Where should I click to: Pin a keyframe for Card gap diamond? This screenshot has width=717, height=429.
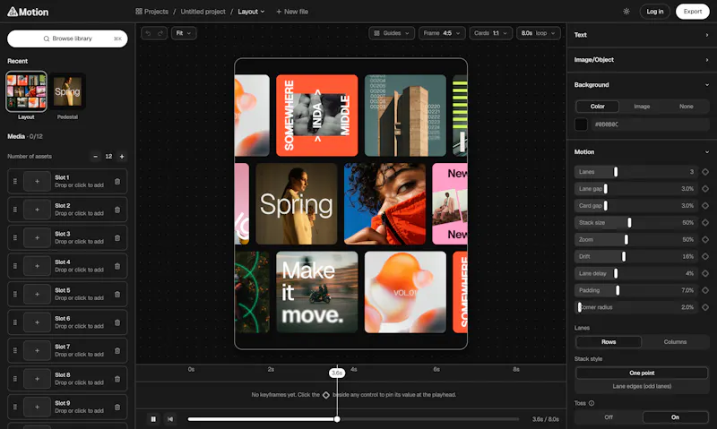[x=705, y=206]
